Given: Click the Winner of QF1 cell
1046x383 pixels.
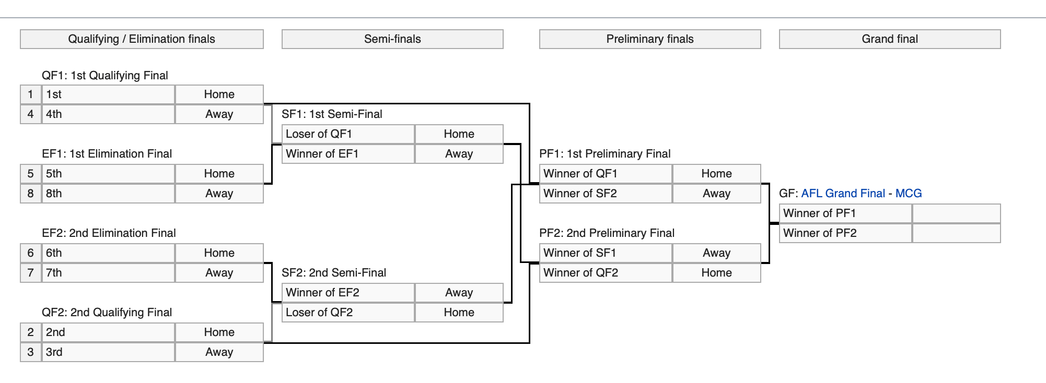Looking at the screenshot, I should click(x=606, y=174).
